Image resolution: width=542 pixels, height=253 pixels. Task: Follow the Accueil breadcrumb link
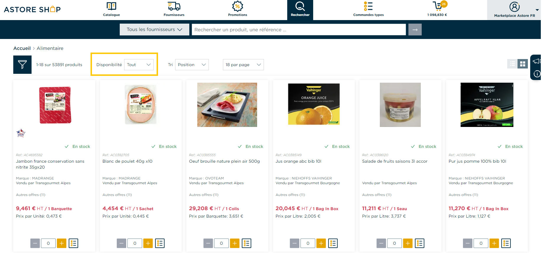pyautogui.click(x=22, y=48)
